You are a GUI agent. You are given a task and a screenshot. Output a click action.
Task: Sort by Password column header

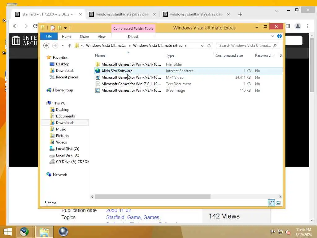pyautogui.click(x=265, y=55)
